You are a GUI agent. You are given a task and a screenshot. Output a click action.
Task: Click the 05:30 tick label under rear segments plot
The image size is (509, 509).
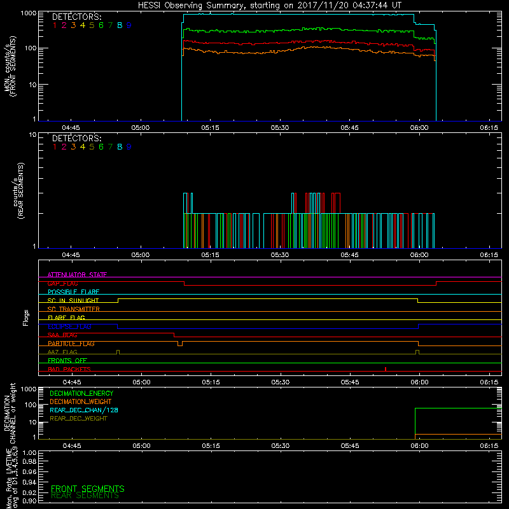(x=280, y=255)
